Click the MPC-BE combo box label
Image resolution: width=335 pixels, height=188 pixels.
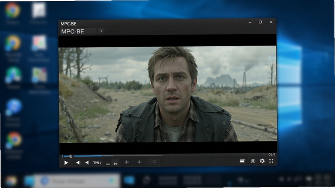[x=72, y=32]
